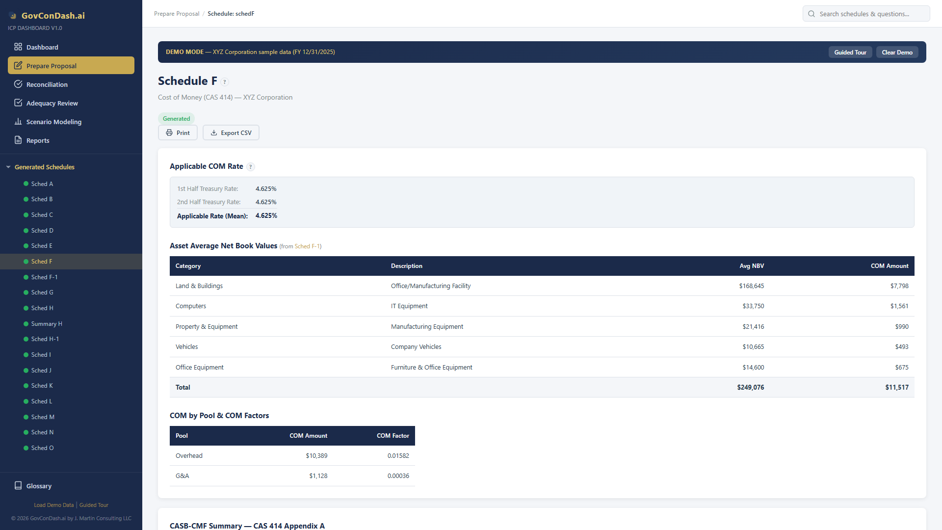Collapse the Generated Schedules section
This screenshot has width=942, height=530.
point(8,167)
